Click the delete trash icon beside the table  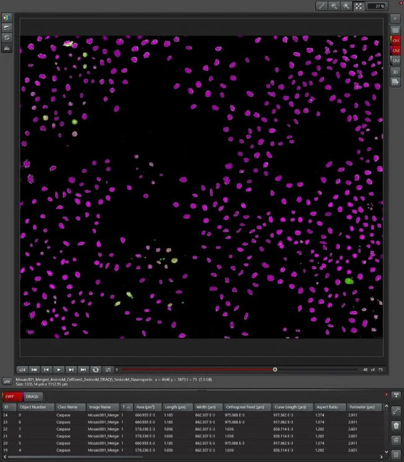pos(396,425)
